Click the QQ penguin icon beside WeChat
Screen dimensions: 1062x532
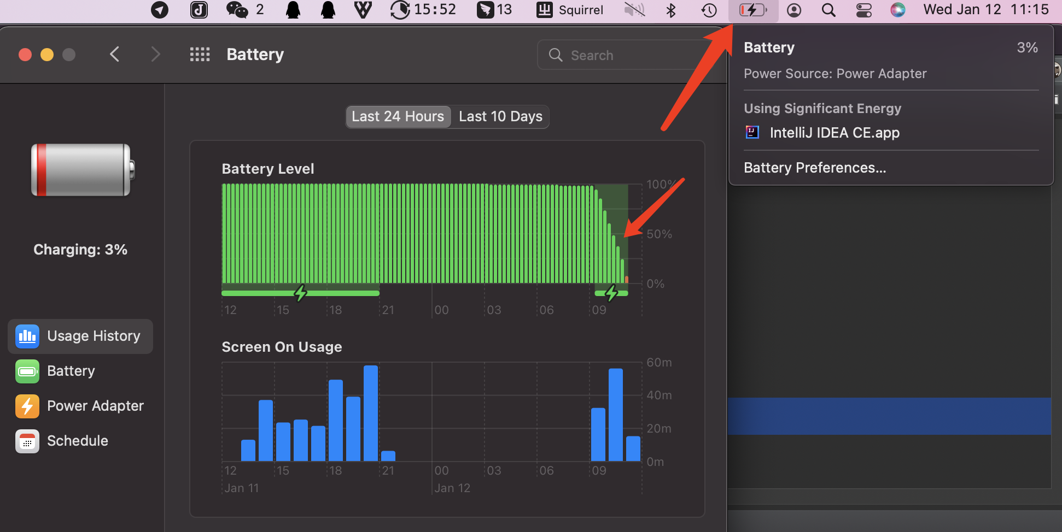click(x=293, y=10)
